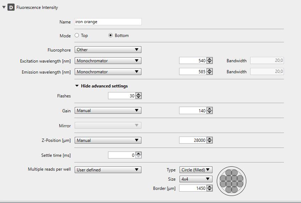This screenshot has height=203, width=301.
Task: Open the Type Circle (filled) dropdown
Action: 196,170
